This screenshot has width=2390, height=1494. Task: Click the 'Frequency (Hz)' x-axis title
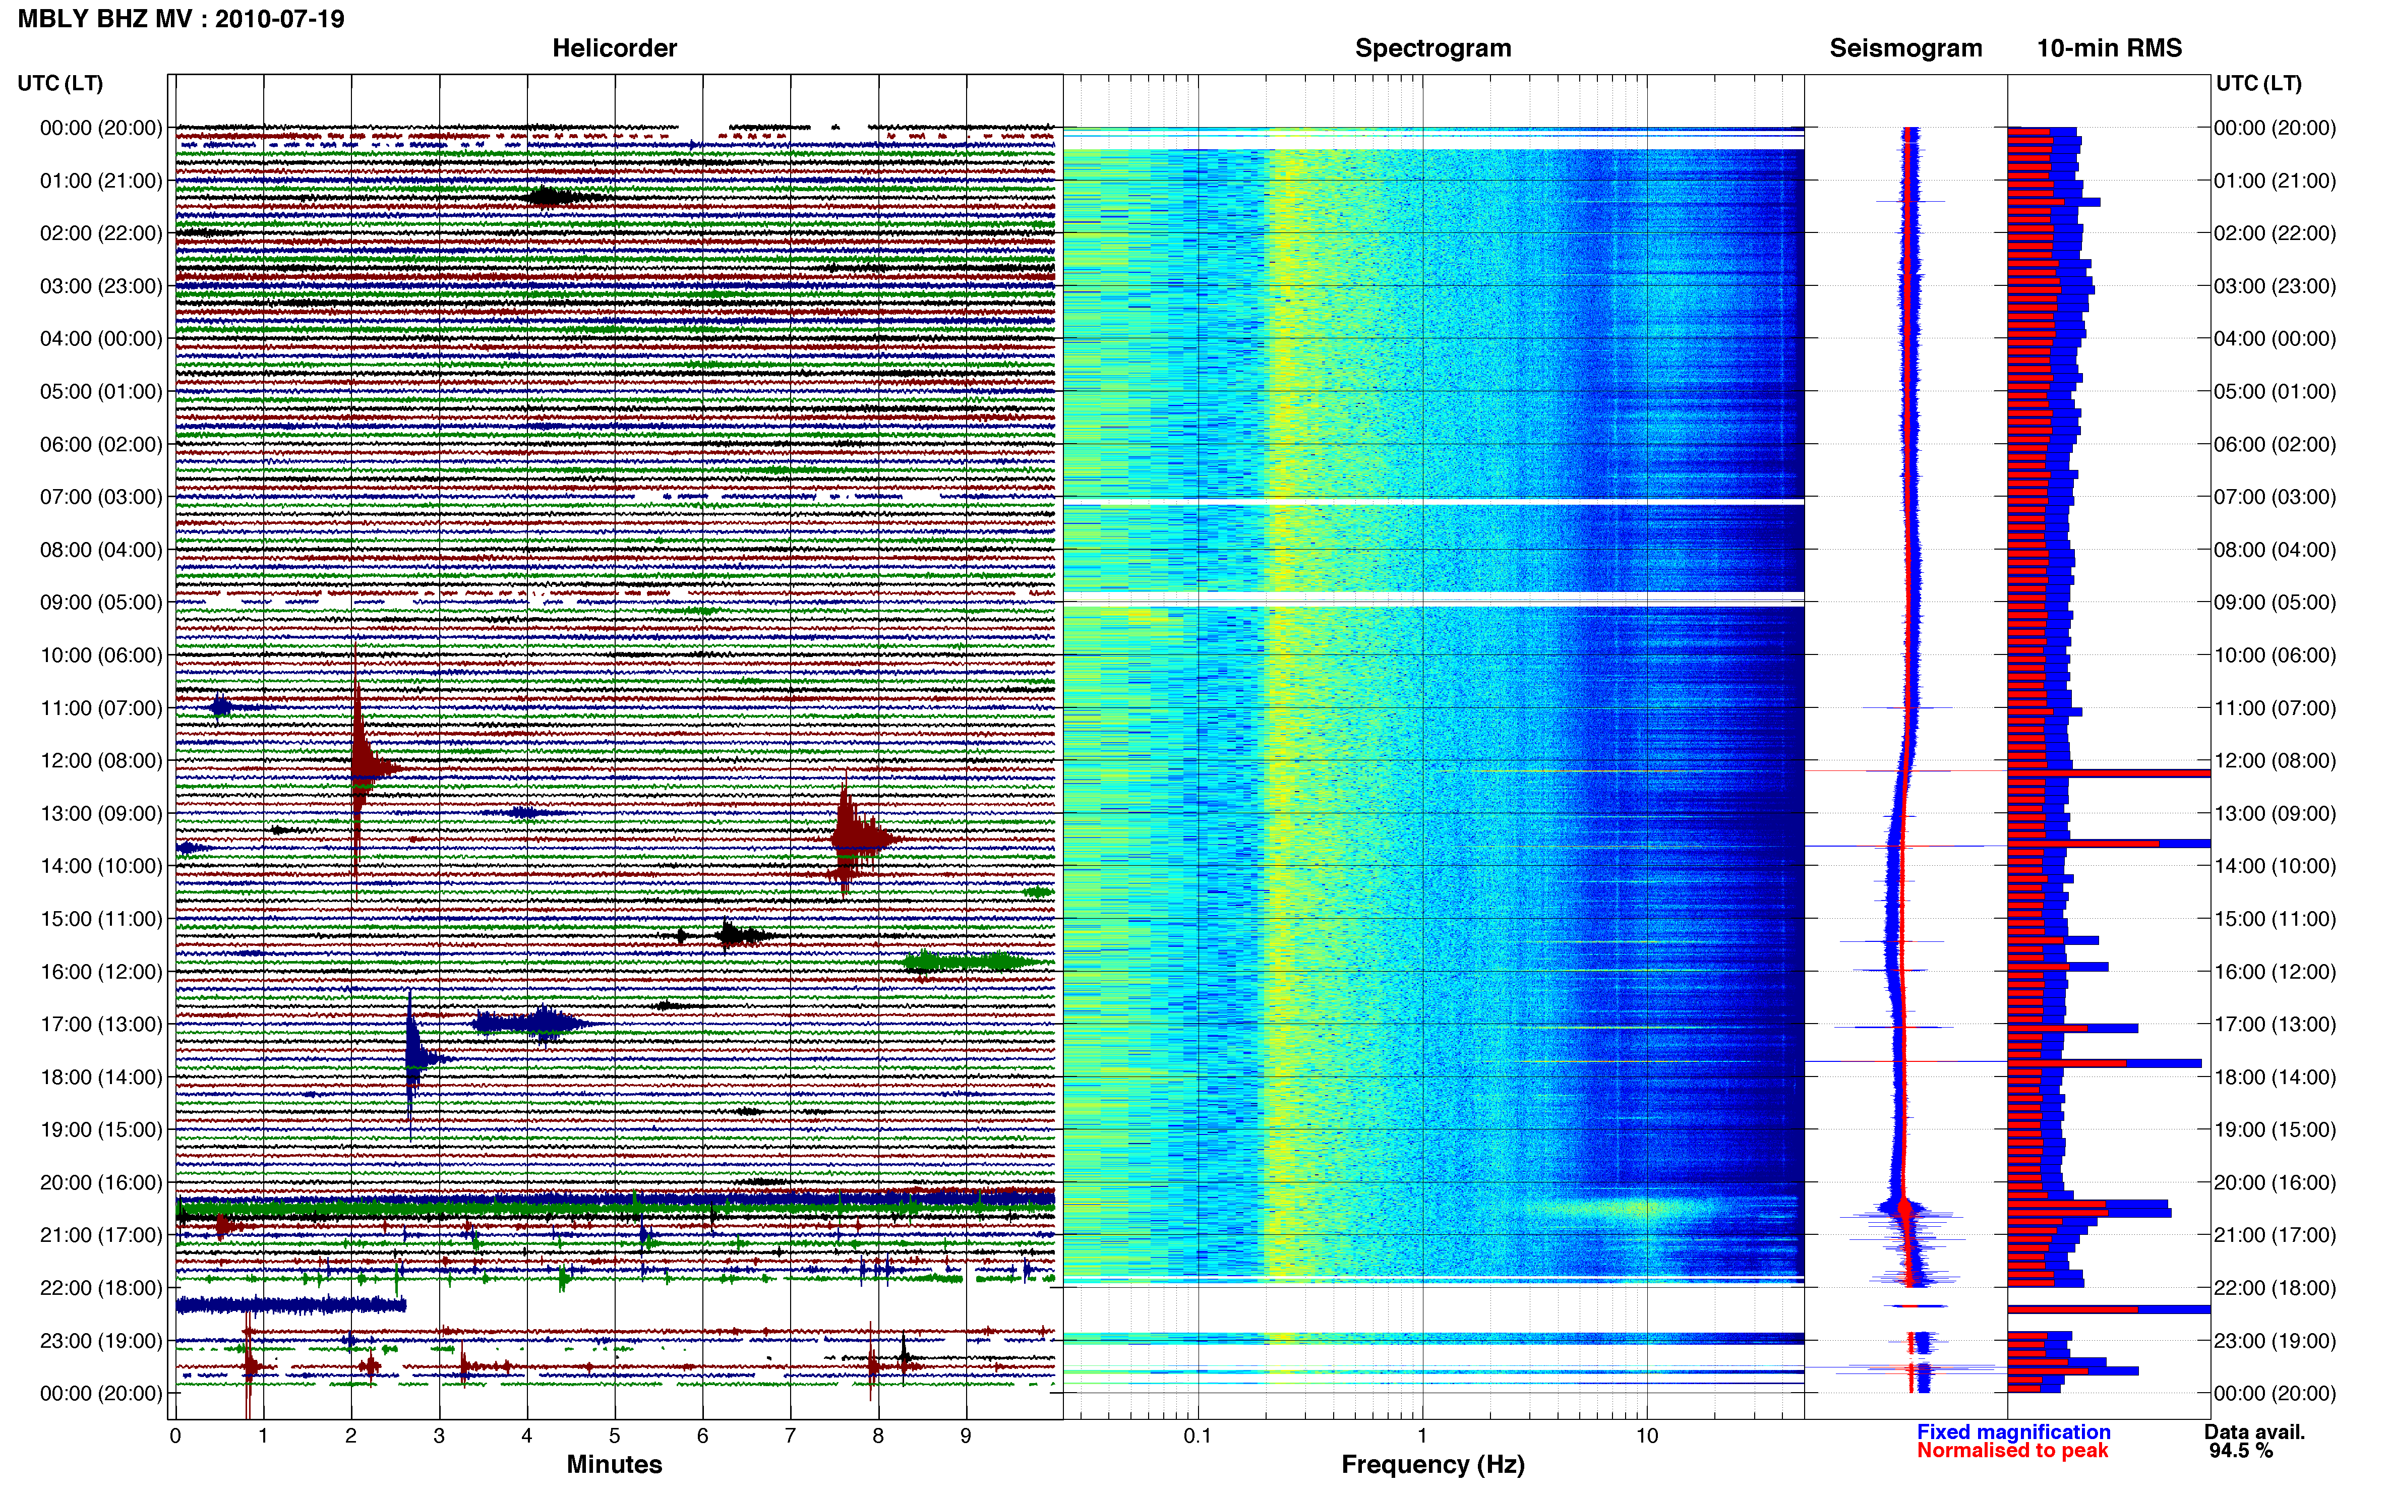pos(1432,1464)
